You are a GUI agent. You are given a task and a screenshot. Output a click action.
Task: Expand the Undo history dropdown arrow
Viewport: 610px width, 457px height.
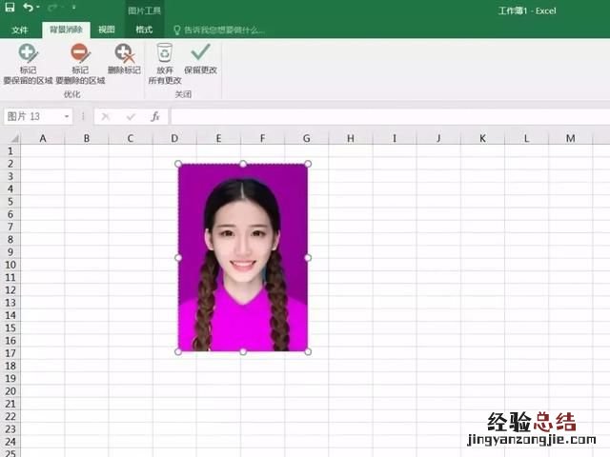(40, 9)
